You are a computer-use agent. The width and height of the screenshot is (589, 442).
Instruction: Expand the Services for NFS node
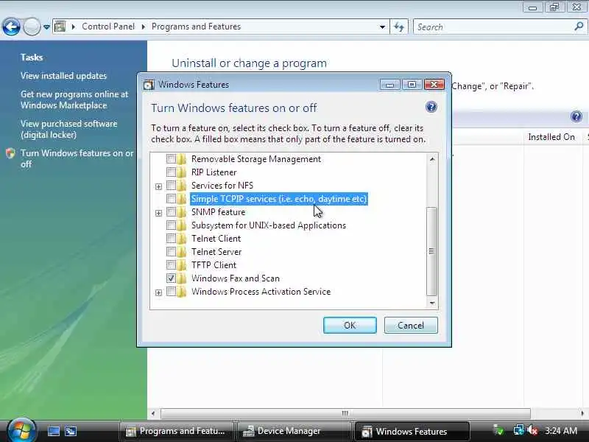pos(158,186)
